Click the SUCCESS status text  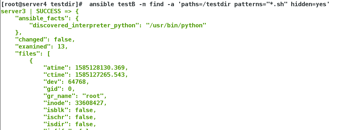pos(48,11)
